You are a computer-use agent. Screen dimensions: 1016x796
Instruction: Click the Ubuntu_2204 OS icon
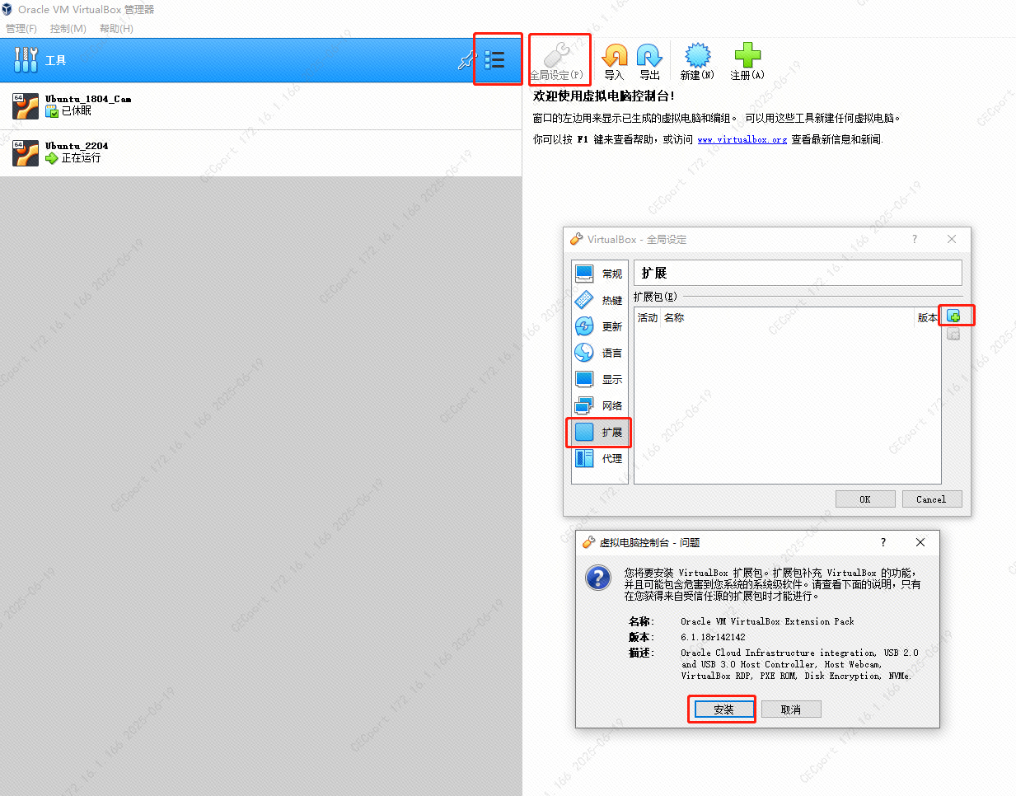[26, 153]
